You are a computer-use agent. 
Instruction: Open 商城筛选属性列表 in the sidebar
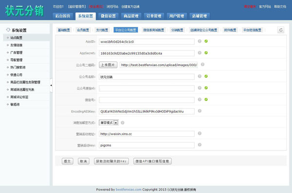point(27,90)
